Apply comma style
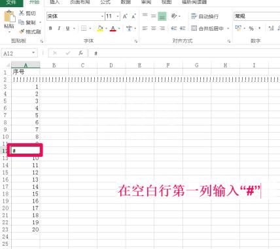 pos(260,28)
